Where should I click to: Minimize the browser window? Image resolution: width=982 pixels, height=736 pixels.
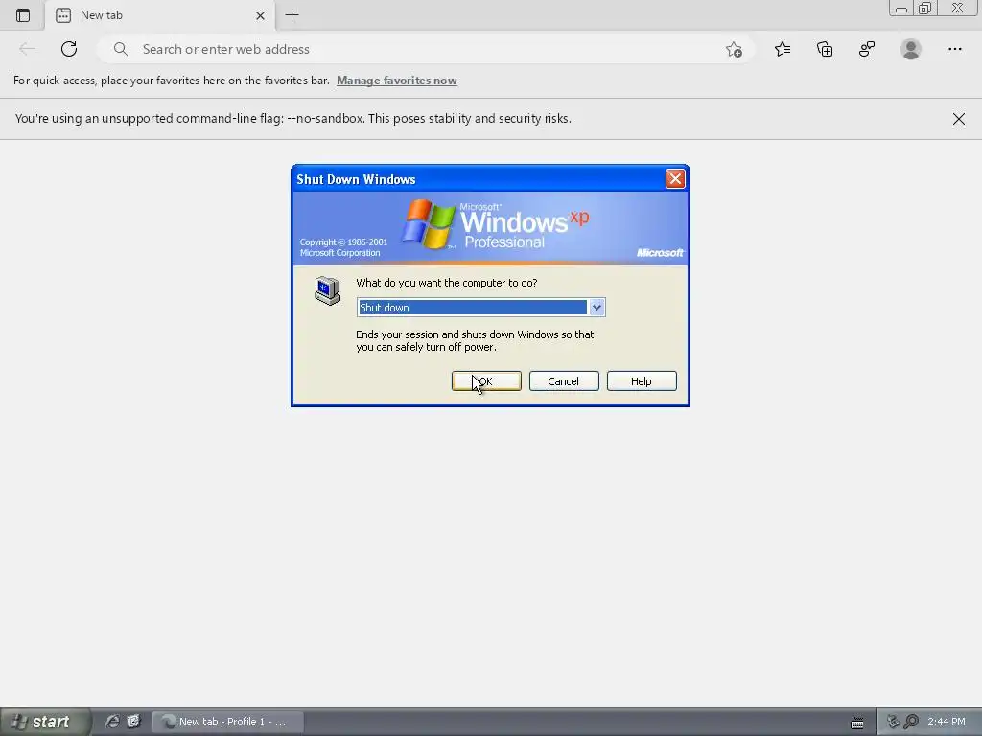click(901, 9)
